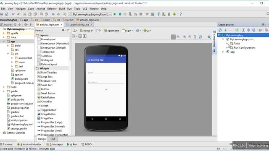Open the Help question mark icon
The image size is (269, 151).
pos(180,14)
